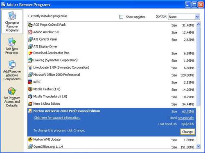Open the Click here for support information link

[x=57, y=118]
